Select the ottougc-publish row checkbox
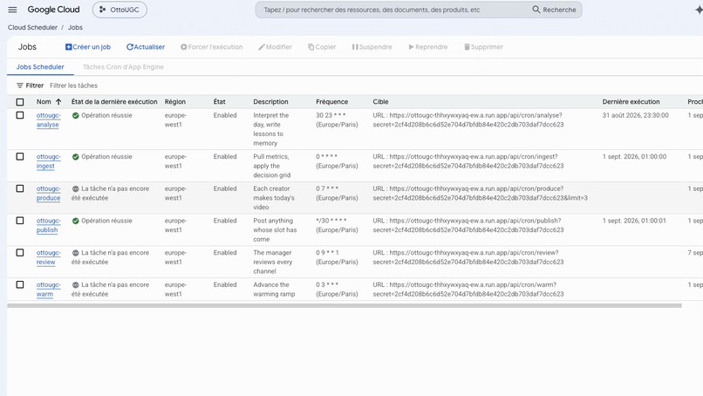This screenshot has height=396, width=703. 20,221
